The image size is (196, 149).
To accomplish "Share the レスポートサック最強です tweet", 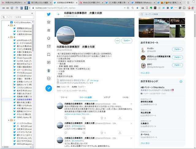I will (x=120, y=133).
